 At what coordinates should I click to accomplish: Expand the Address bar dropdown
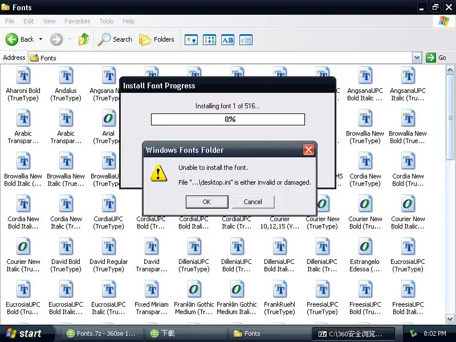[x=417, y=58]
